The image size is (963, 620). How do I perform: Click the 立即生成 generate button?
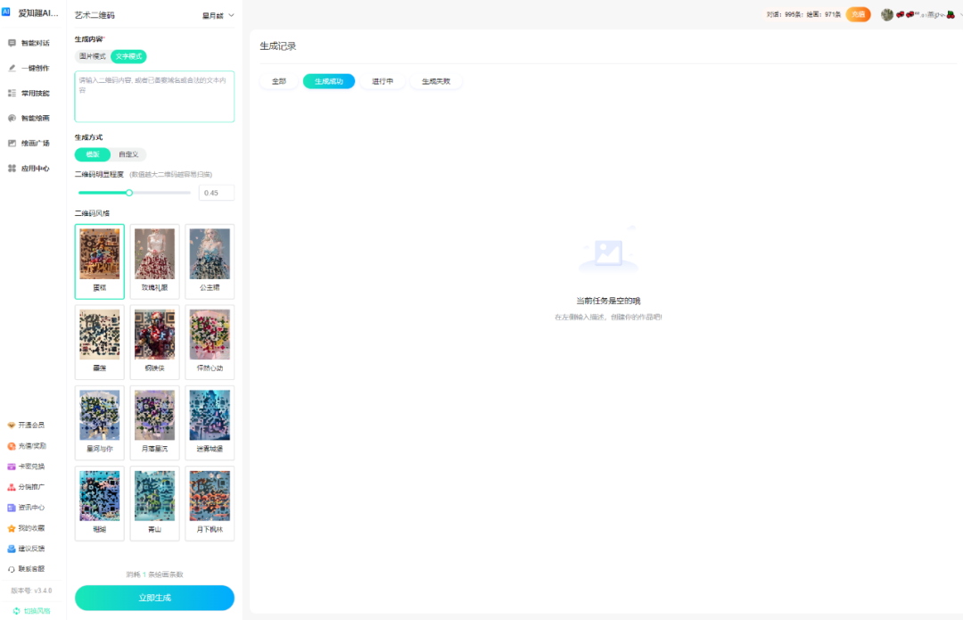pos(155,598)
